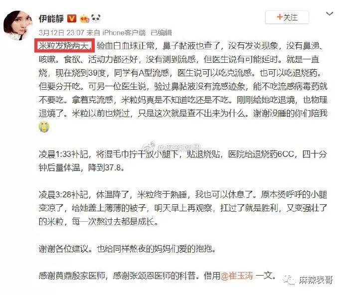344x295 pixels.
Task: Click the crown membership icon
Action: click(84, 18)
